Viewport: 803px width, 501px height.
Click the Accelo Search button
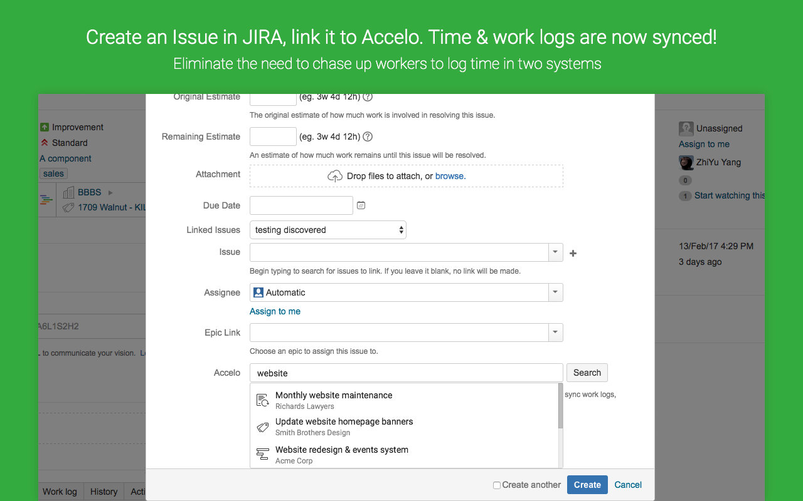(587, 373)
